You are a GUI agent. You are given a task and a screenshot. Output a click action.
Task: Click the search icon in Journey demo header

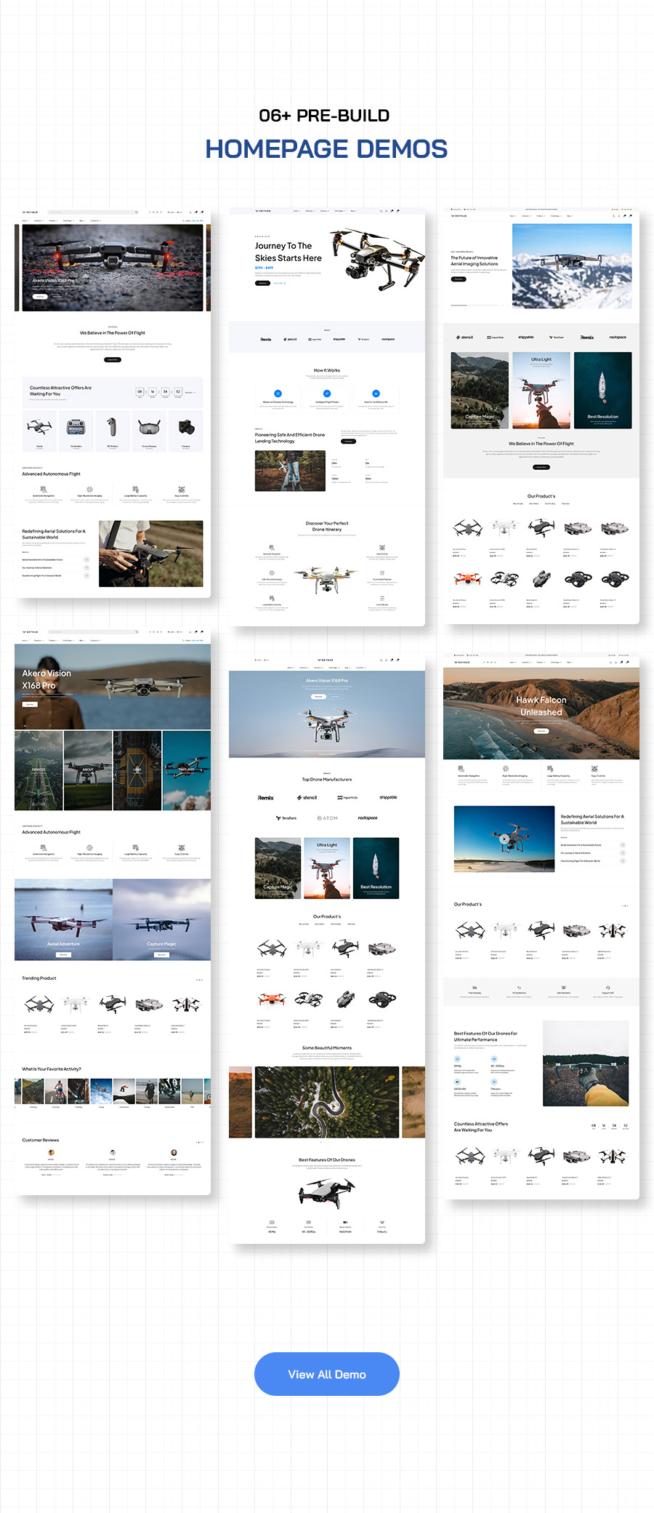click(x=381, y=211)
